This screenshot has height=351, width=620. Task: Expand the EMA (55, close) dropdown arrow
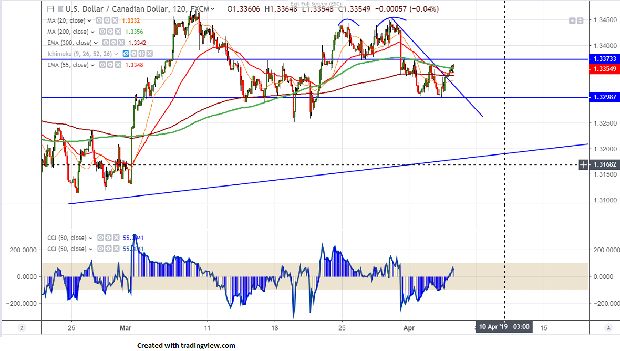[92, 65]
